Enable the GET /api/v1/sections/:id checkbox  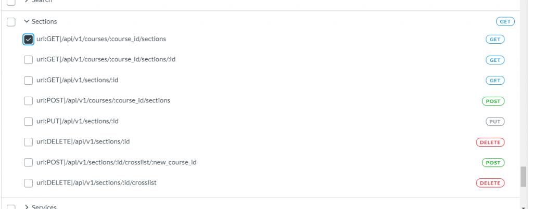tap(28, 81)
